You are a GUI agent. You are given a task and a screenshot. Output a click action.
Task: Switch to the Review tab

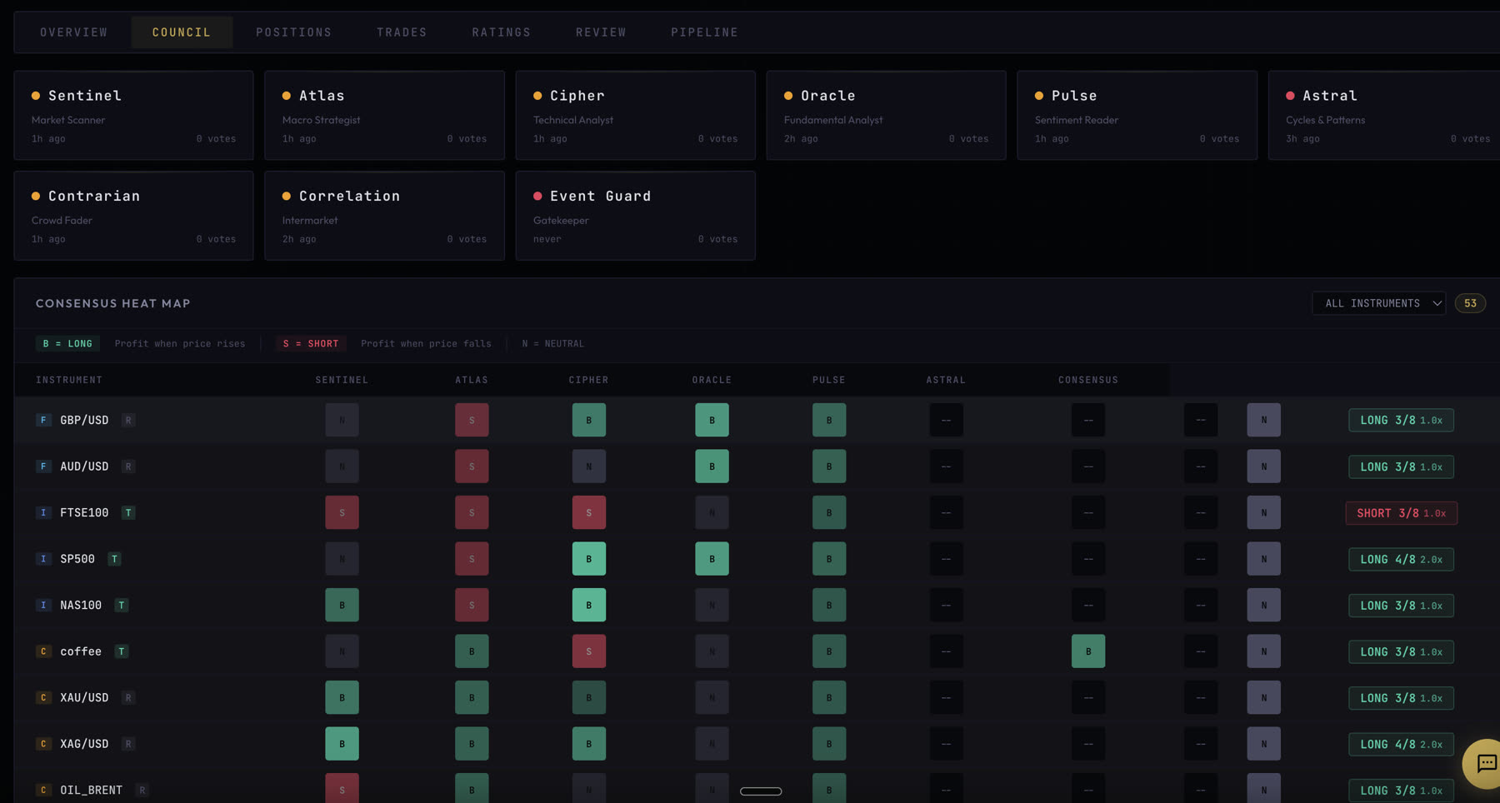coord(601,32)
